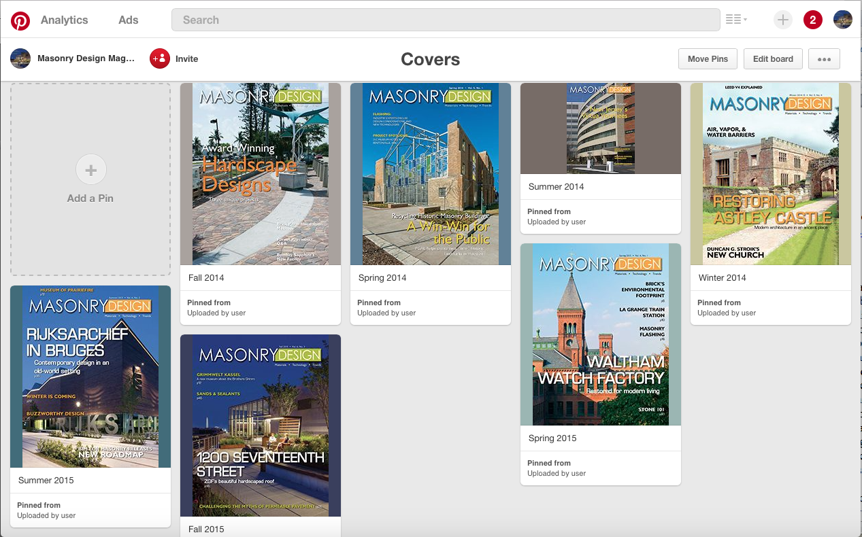This screenshot has height=537, width=862.
Task: Click Uploaded by user under Winter 2014
Action: click(x=727, y=313)
